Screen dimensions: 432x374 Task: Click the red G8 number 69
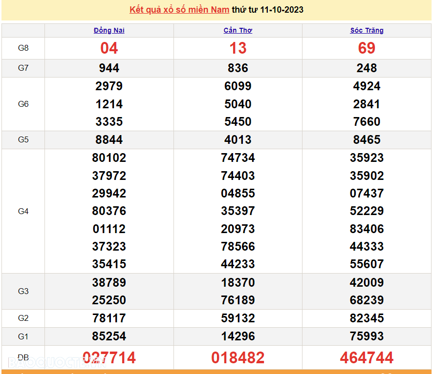(367, 48)
